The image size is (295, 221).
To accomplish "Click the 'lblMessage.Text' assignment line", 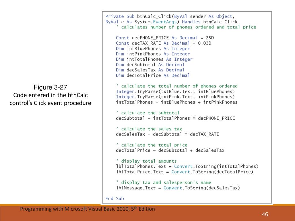I will tap(178, 188).
